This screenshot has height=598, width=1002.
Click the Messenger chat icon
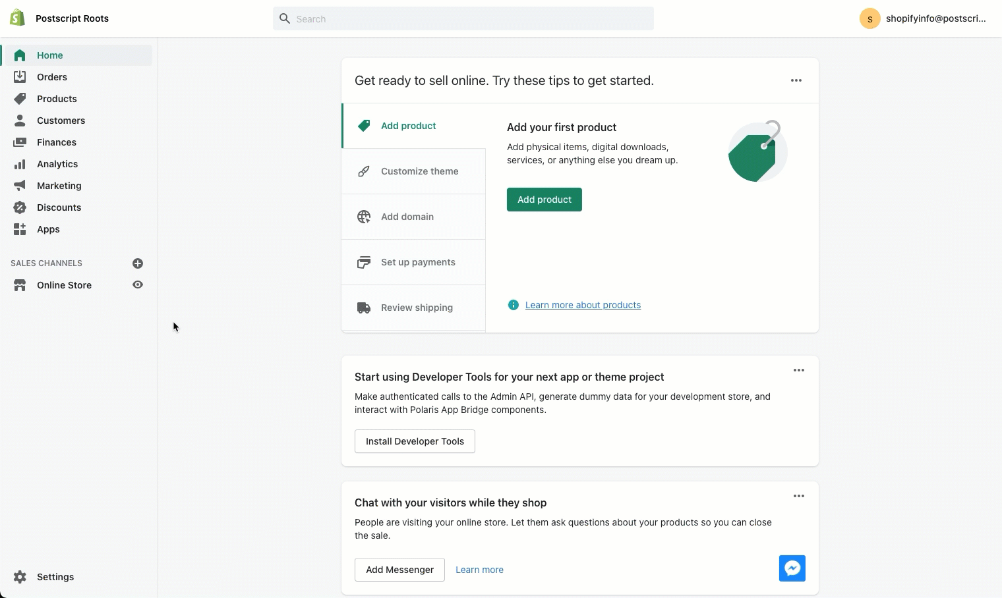[x=792, y=568]
